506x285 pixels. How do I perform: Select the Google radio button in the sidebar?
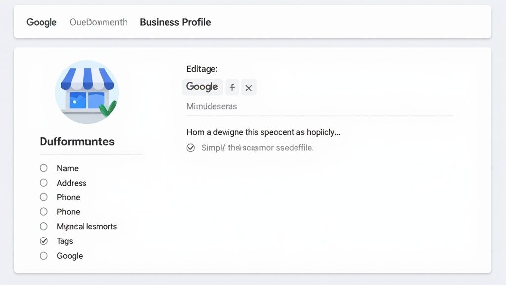click(43, 256)
